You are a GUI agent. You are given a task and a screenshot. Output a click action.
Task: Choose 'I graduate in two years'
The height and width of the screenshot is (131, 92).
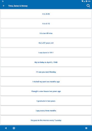point(46,101)
